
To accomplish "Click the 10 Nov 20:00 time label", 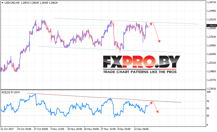I will click(x=75, y=129).
